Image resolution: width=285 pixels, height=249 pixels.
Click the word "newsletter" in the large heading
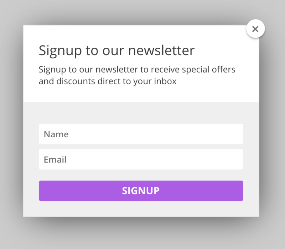(x=161, y=50)
